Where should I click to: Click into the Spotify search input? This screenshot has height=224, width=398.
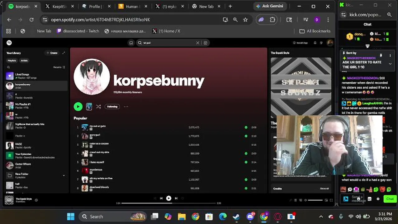pyautogui.click(x=168, y=43)
